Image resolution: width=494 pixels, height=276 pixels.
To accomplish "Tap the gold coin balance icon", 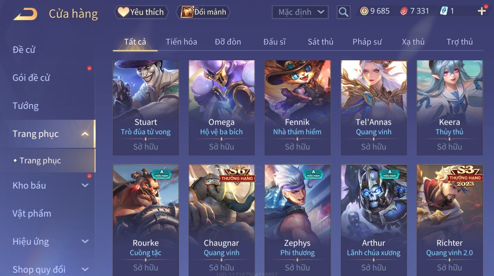I will click(364, 11).
